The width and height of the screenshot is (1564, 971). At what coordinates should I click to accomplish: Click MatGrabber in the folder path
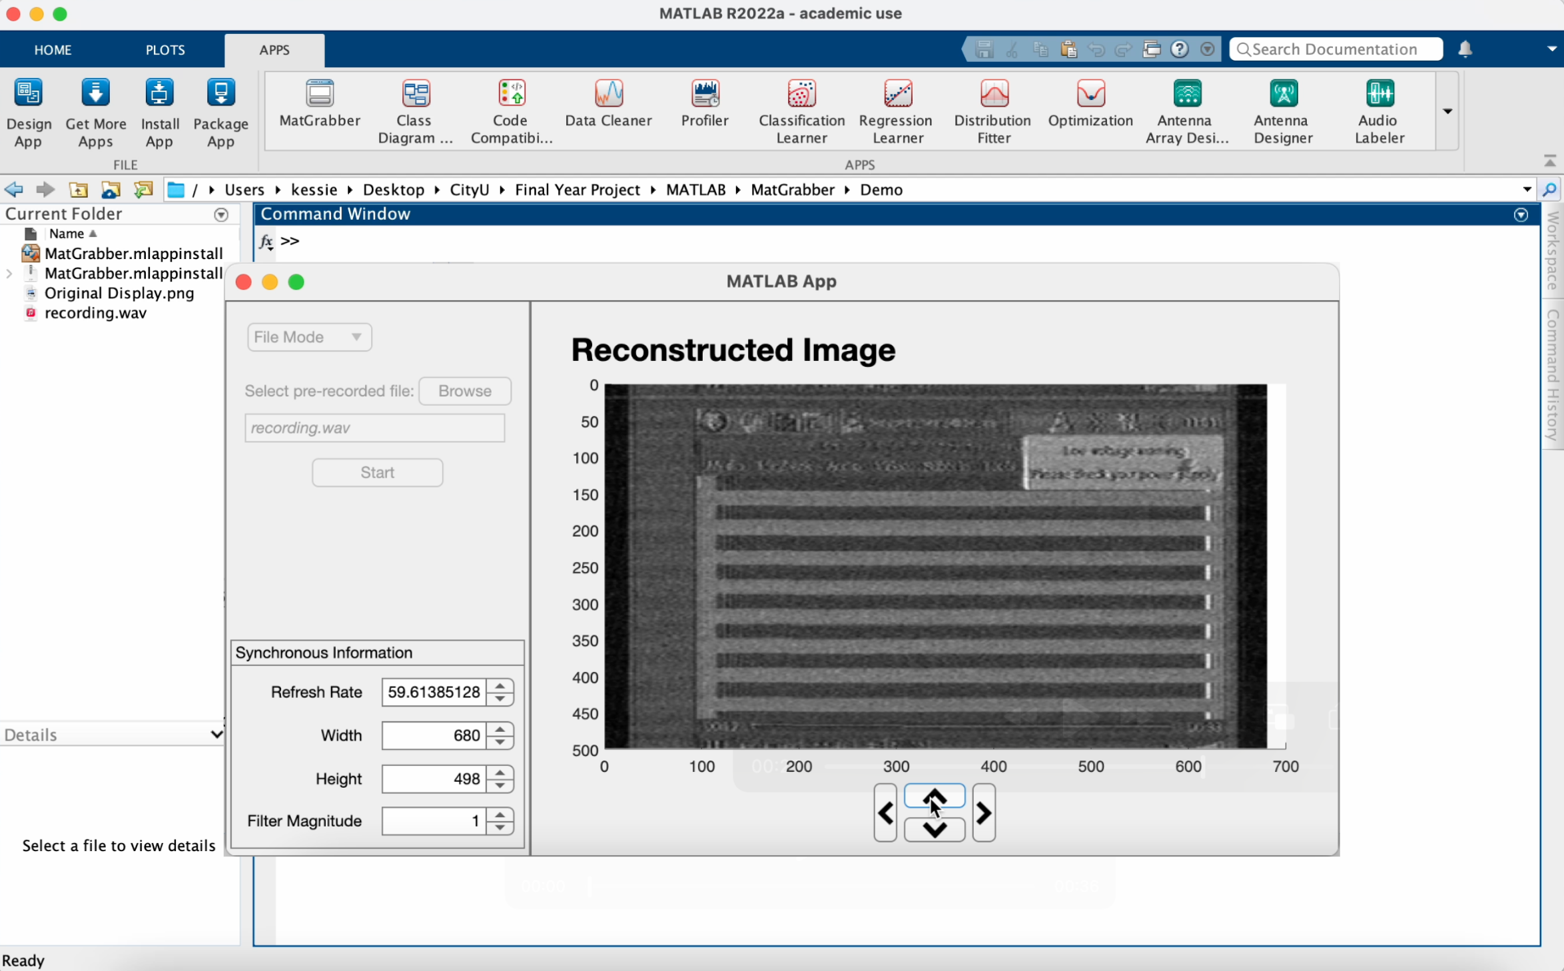pyautogui.click(x=793, y=190)
